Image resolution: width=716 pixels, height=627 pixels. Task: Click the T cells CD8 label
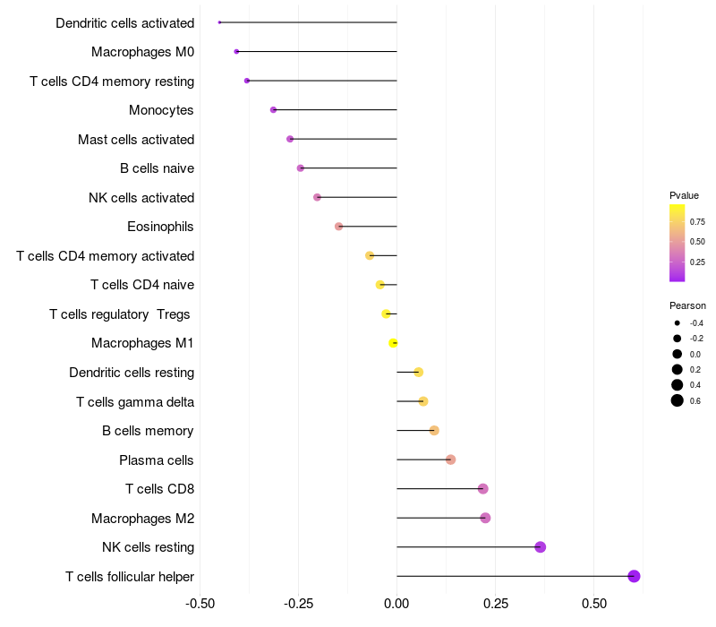coord(160,489)
